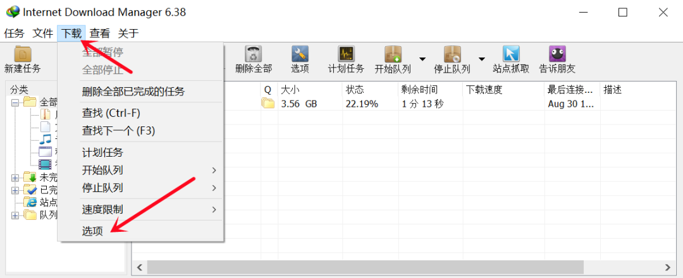The image size is (683, 278).
Task: Launch the 站点抓取 grabber icon
Action: tap(511, 54)
